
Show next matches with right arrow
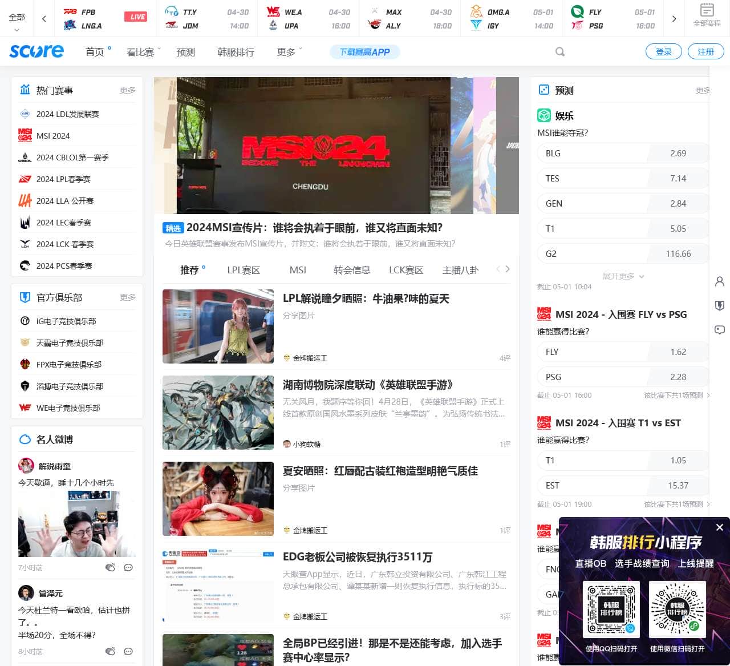[674, 19]
